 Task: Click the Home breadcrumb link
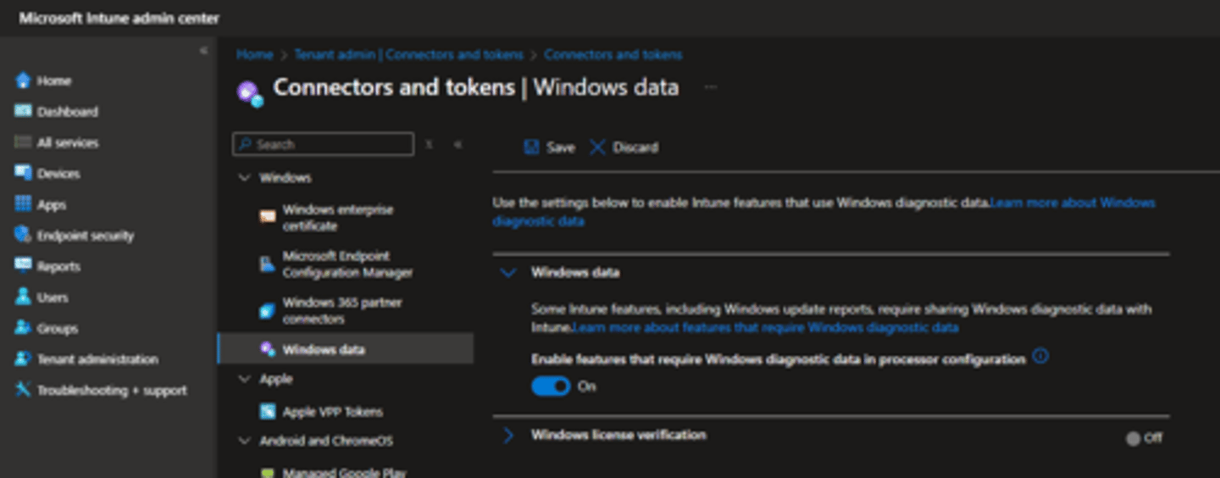[x=255, y=54]
